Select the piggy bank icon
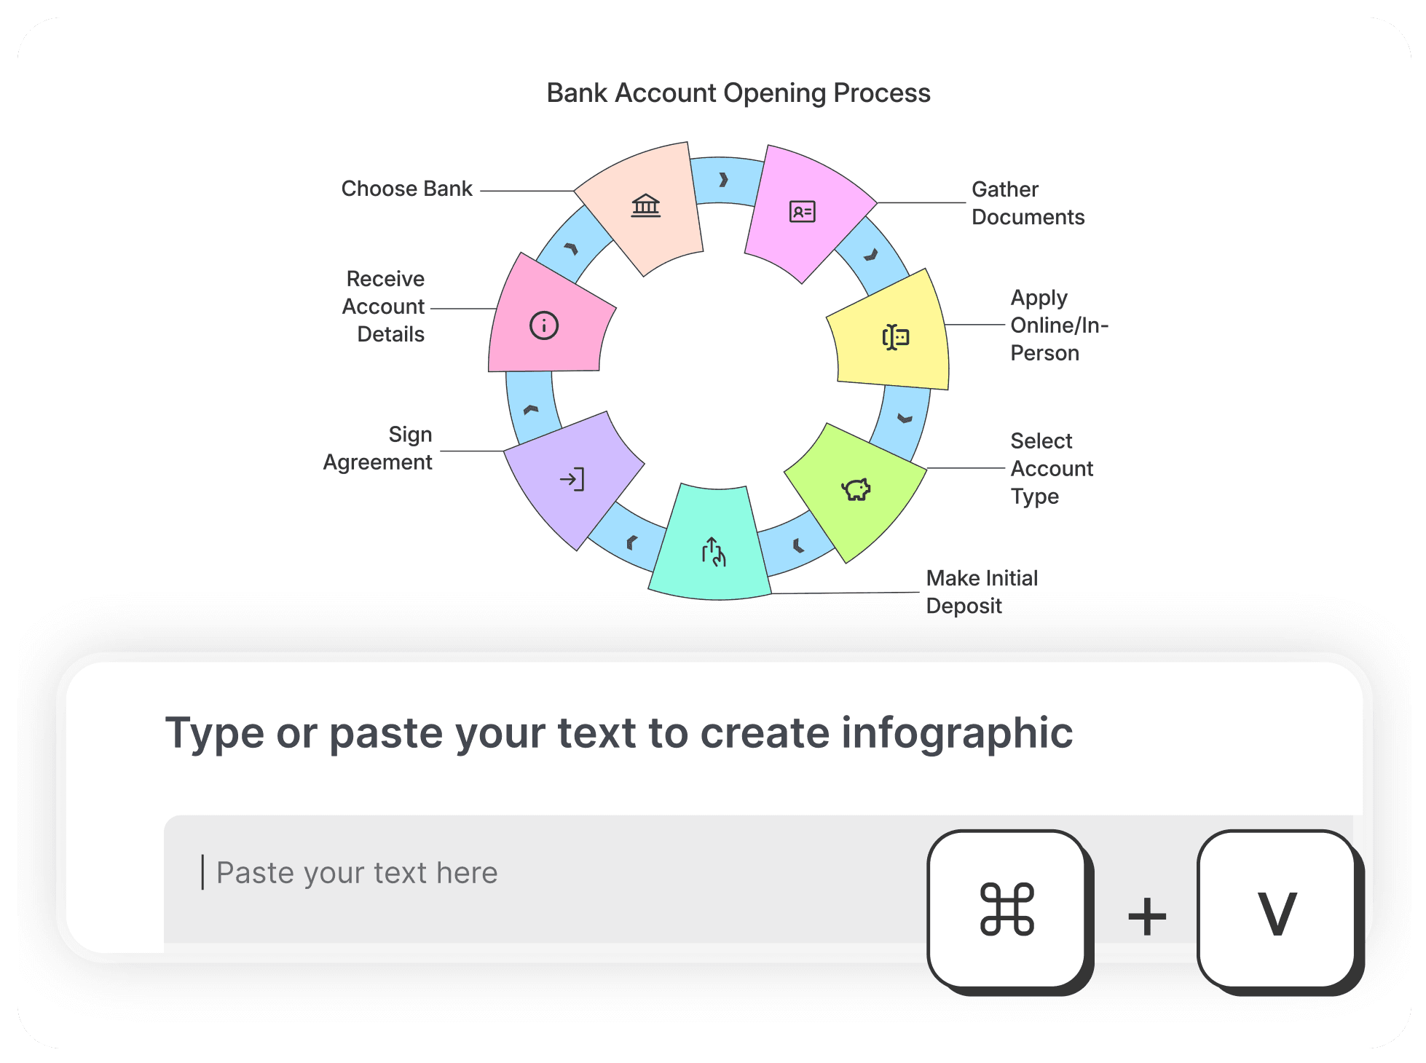 pos(856,489)
